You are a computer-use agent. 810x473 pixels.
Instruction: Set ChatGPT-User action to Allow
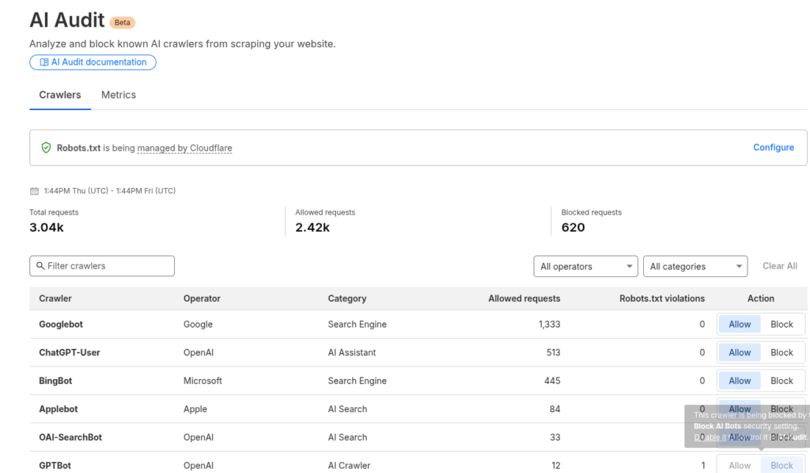tap(740, 353)
